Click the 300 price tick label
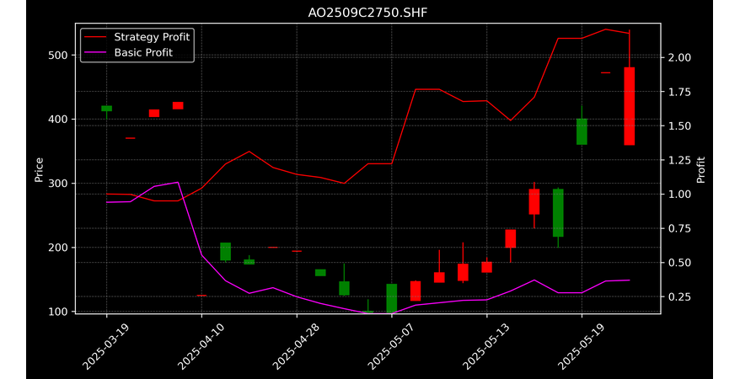The image size is (740, 379). [59, 184]
